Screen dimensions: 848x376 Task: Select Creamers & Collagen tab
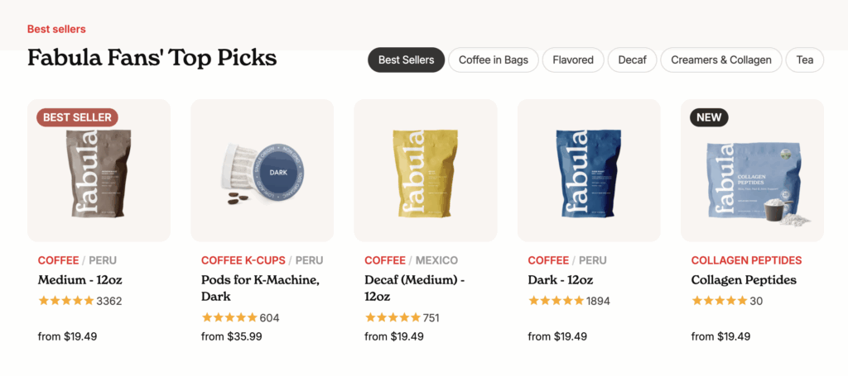click(x=720, y=60)
